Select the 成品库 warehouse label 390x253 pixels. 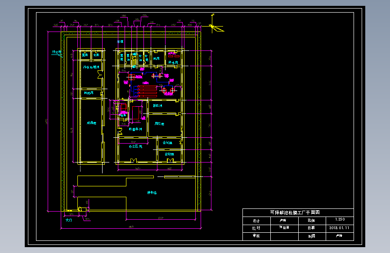pos(91,123)
